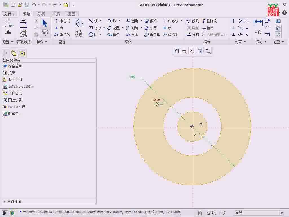Choose the Rectangle (矩形) tool

(95, 28)
